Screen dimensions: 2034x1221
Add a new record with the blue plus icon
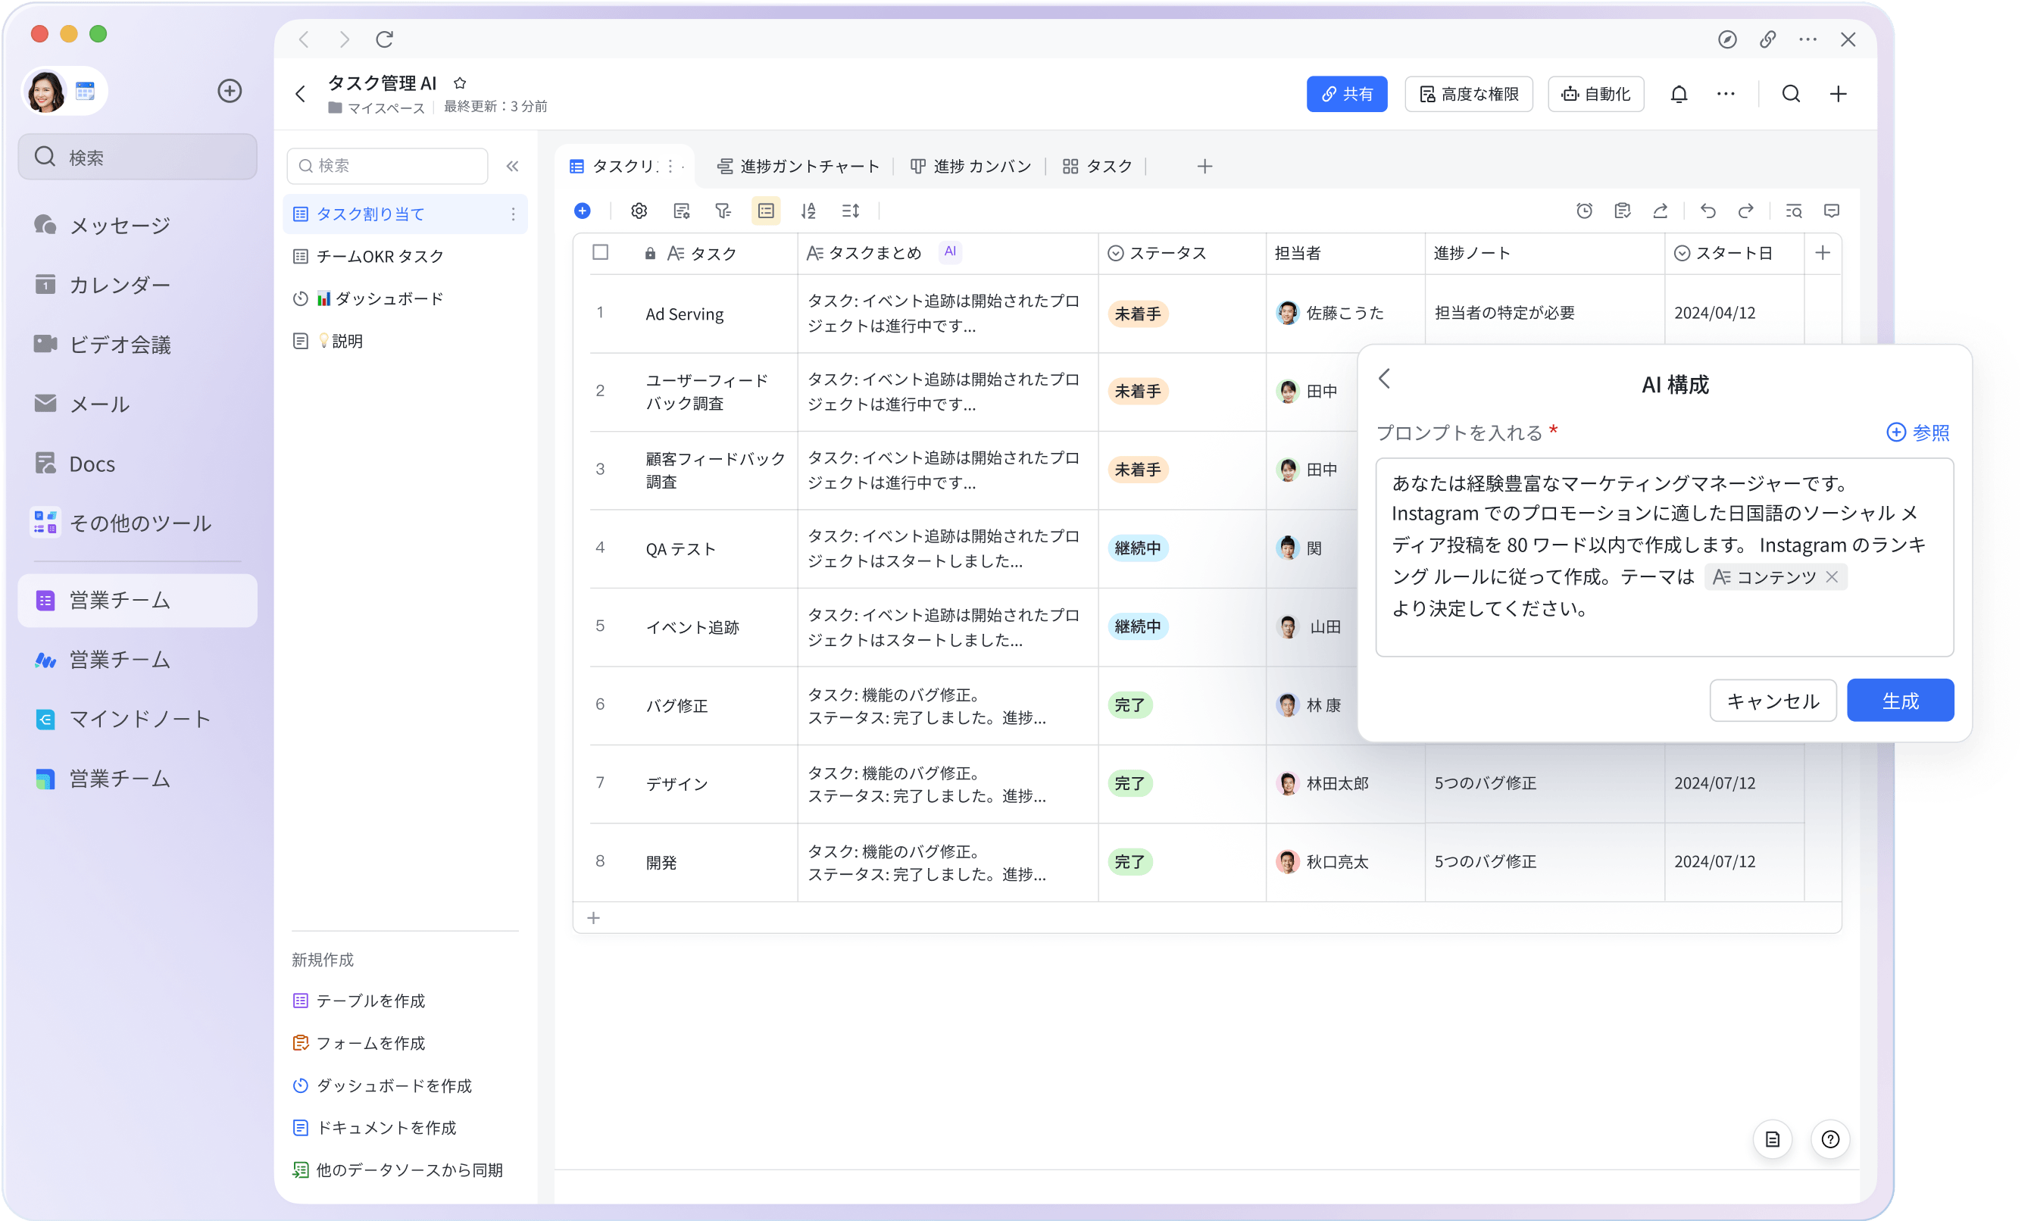[583, 211]
